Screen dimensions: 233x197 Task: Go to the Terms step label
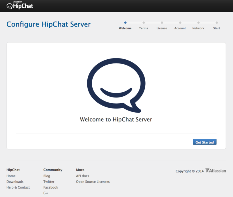(143, 28)
